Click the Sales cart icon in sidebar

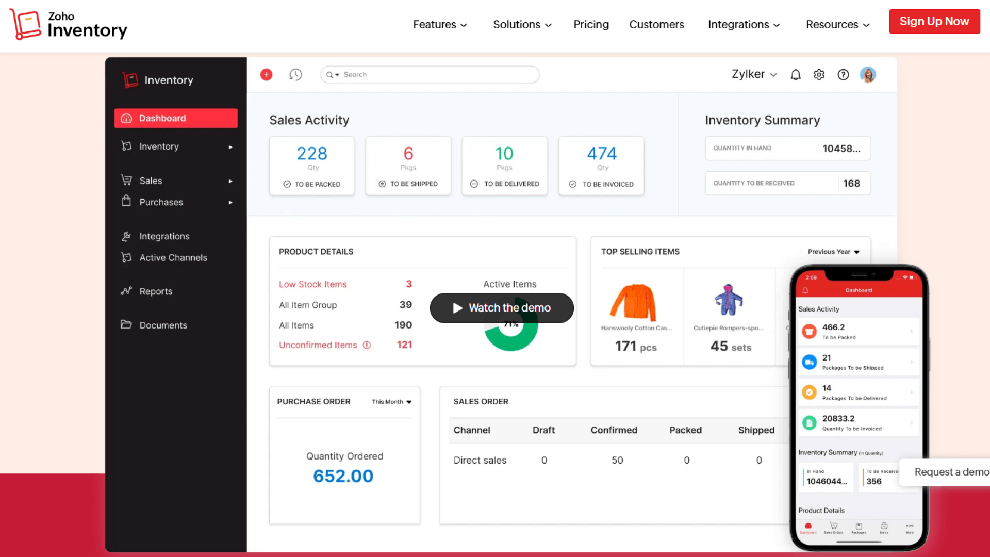[x=126, y=180]
